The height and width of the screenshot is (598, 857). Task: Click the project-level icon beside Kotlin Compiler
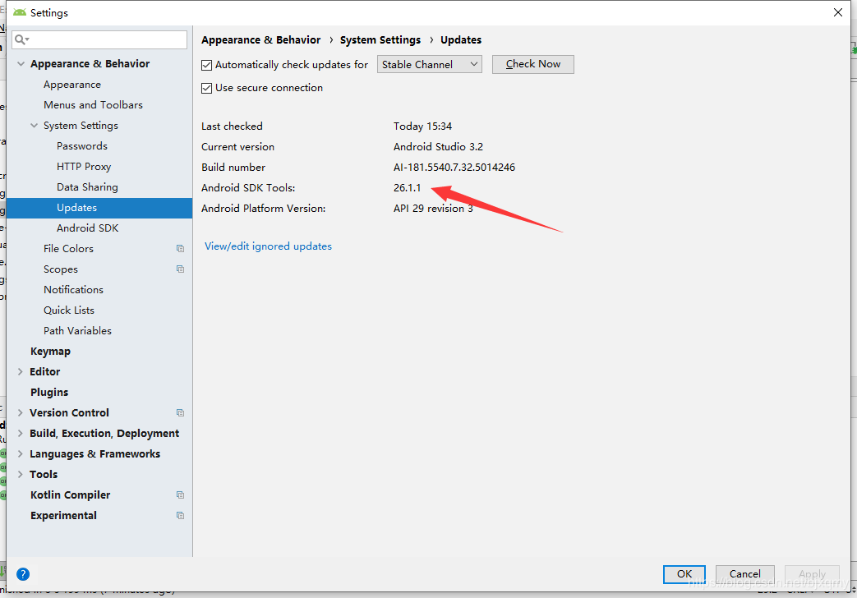[x=181, y=494]
